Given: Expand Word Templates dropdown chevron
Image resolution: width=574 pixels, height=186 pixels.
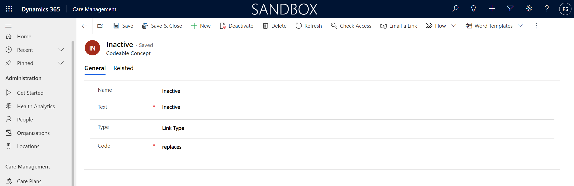Looking at the screenshot, I should click(520, 26).
